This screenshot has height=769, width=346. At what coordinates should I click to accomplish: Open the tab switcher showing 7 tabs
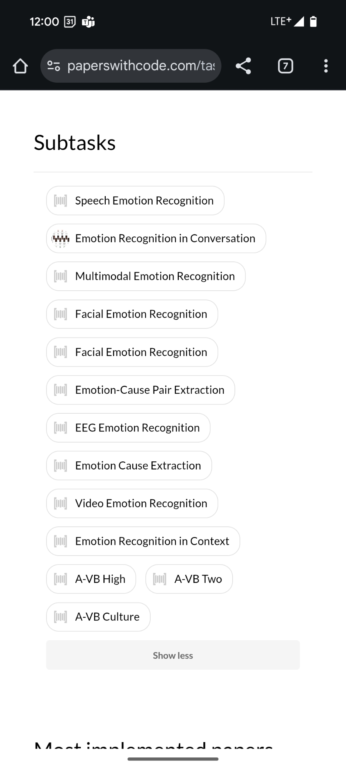click(x=285, y=66)
